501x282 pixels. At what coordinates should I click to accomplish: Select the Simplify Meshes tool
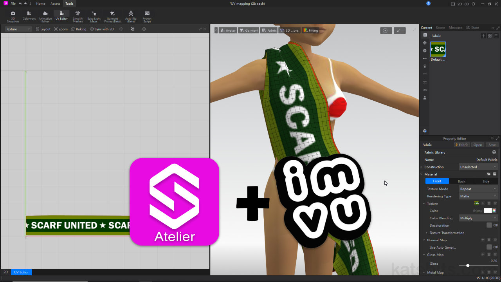[77, 16]
